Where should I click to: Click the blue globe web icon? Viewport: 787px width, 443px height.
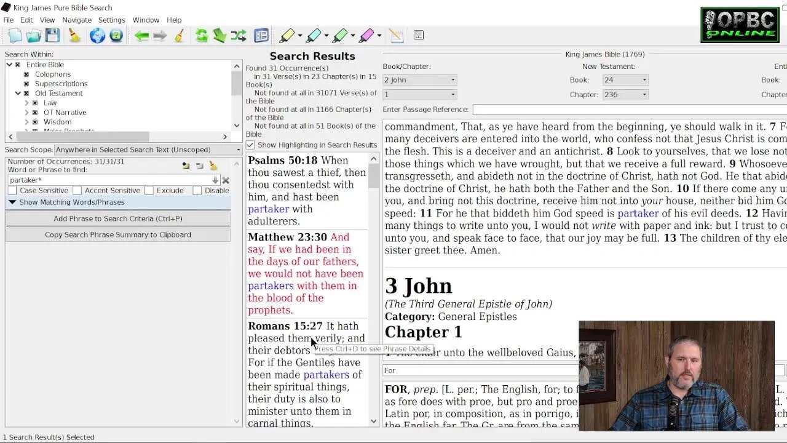click(97, 36)
